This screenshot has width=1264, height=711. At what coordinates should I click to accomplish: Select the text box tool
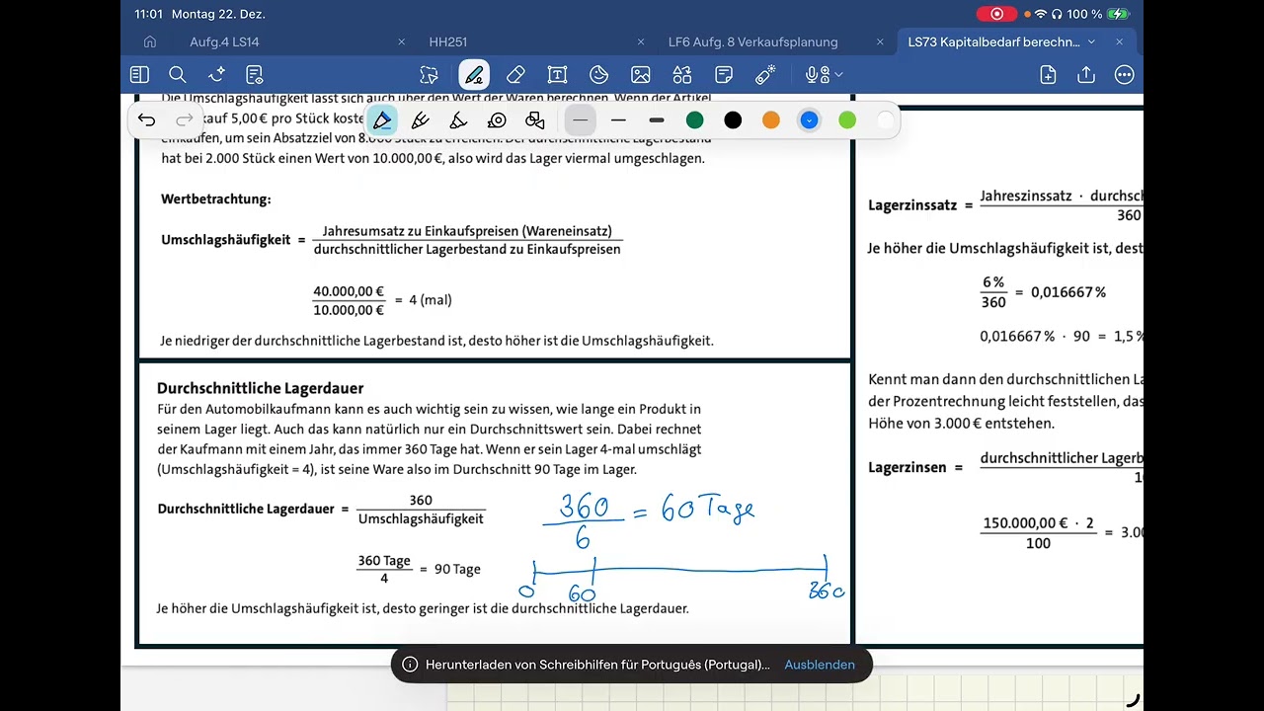[x=557, y=75]
